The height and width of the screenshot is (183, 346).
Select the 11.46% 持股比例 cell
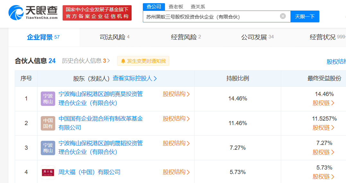[238, 123]
